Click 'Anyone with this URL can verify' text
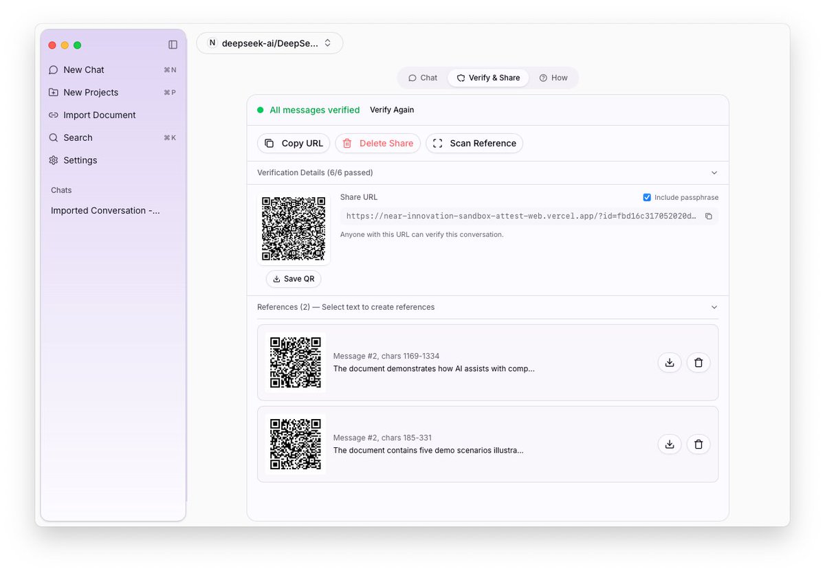 pyautogui.click(x=422, y=234)
